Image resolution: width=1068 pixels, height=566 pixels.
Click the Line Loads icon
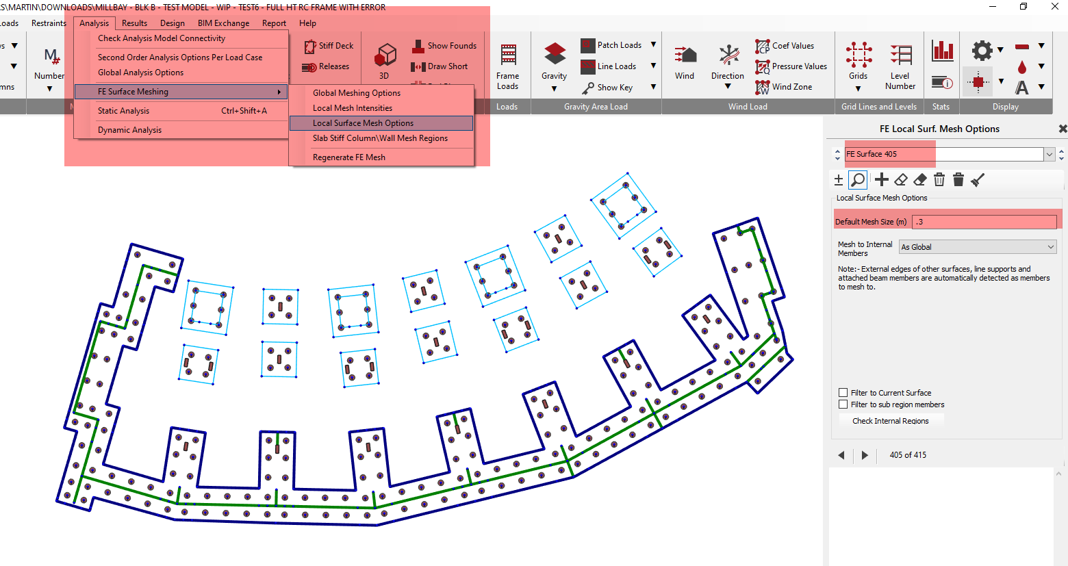[588, 66]
